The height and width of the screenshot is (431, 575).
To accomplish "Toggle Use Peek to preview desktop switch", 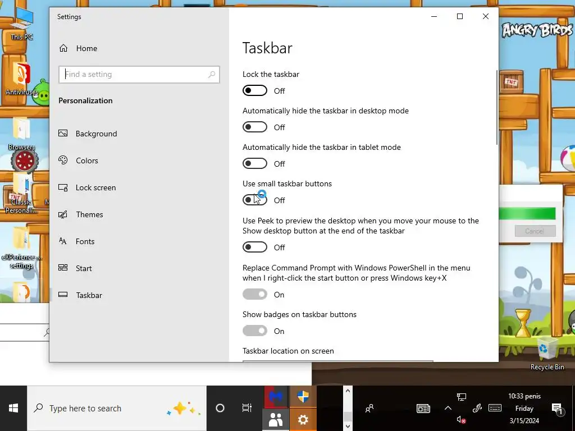I will (x=255, y=247).
